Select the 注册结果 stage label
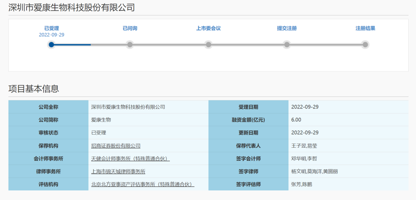This screenshot has height=200, width=416. [x=365, y=28]
